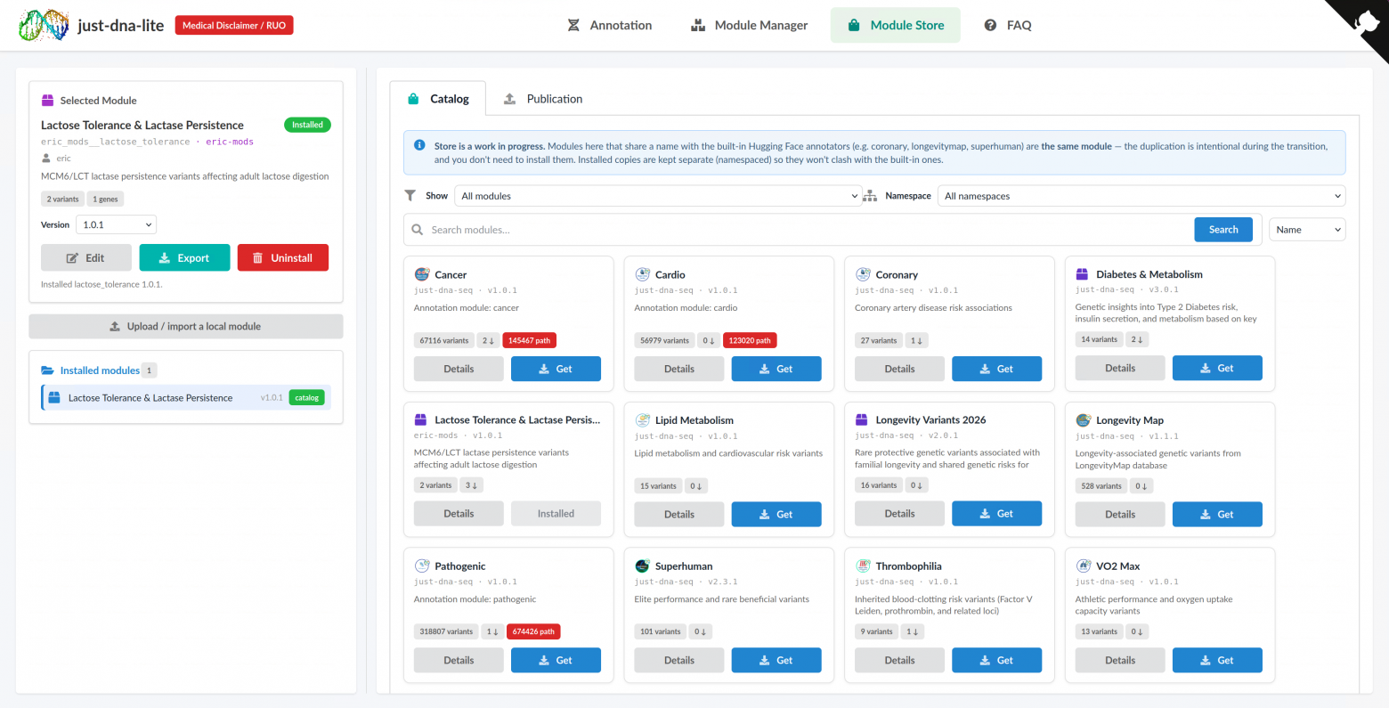Click the Pathogenic module icon
Screen dimensions: 1389x708
pyautogui.click(x=422, y=566)
